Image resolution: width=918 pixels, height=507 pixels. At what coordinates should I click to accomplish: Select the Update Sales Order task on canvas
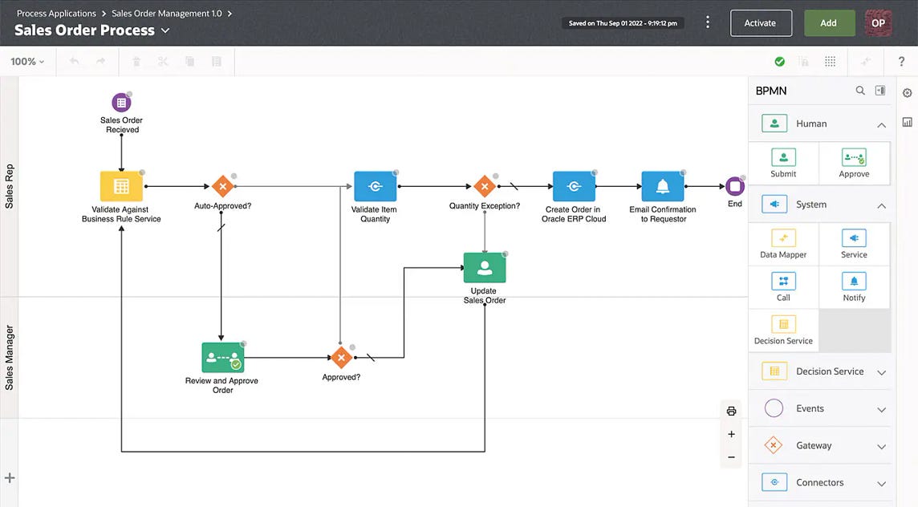(484, 267)
